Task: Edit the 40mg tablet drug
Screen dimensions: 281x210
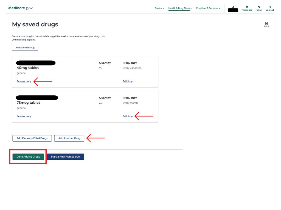Action: [128, 81]
